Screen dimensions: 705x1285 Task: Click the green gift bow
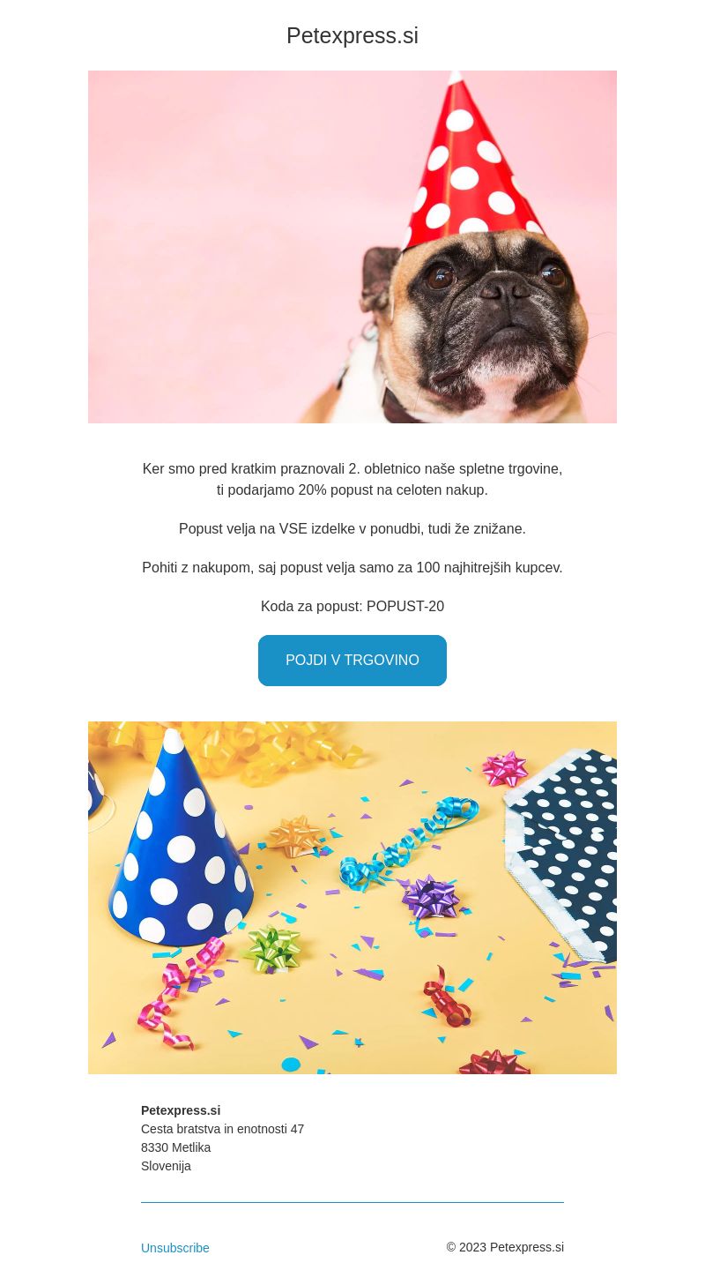point(273,948)
